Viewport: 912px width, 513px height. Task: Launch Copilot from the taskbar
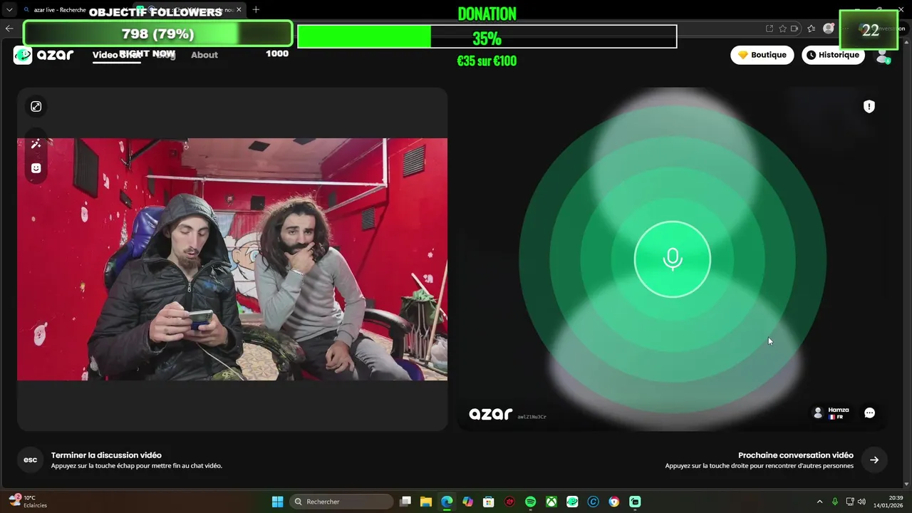pyautogui.click(x=468, y=502)
